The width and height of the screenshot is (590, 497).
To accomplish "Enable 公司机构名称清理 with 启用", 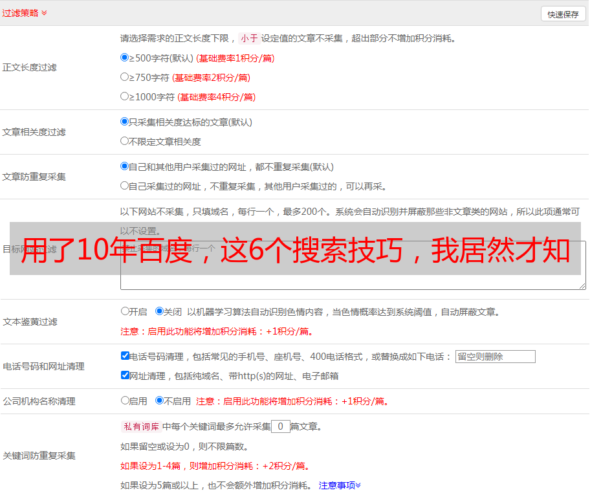I will 125,401.
